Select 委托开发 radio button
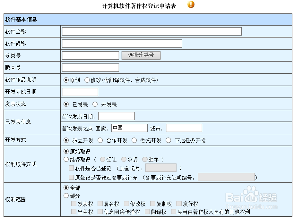Viewport: 294px width, 217px height. [x=134, y=140]
